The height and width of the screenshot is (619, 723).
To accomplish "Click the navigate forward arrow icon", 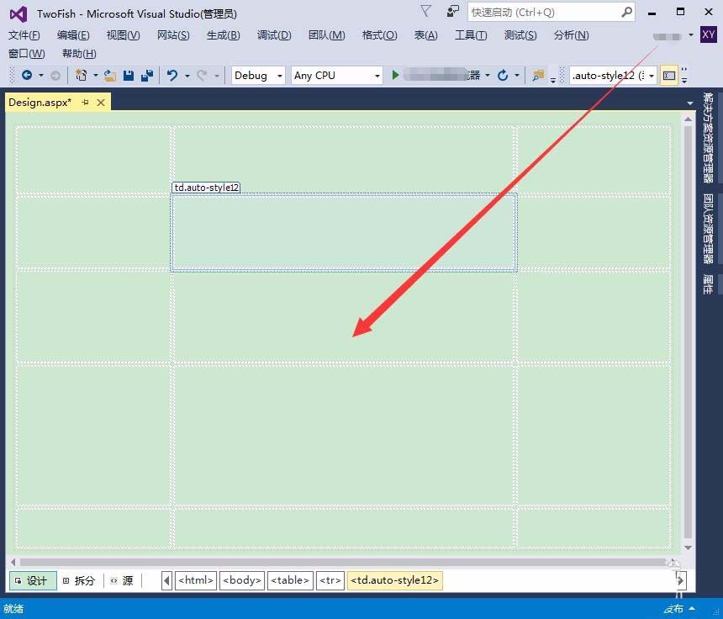I will coord(54,75).
